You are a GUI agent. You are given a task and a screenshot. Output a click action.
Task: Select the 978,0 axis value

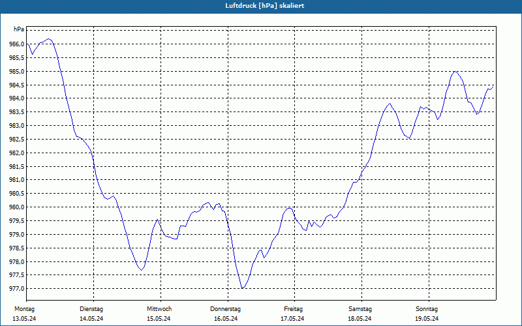pos(17,262)
